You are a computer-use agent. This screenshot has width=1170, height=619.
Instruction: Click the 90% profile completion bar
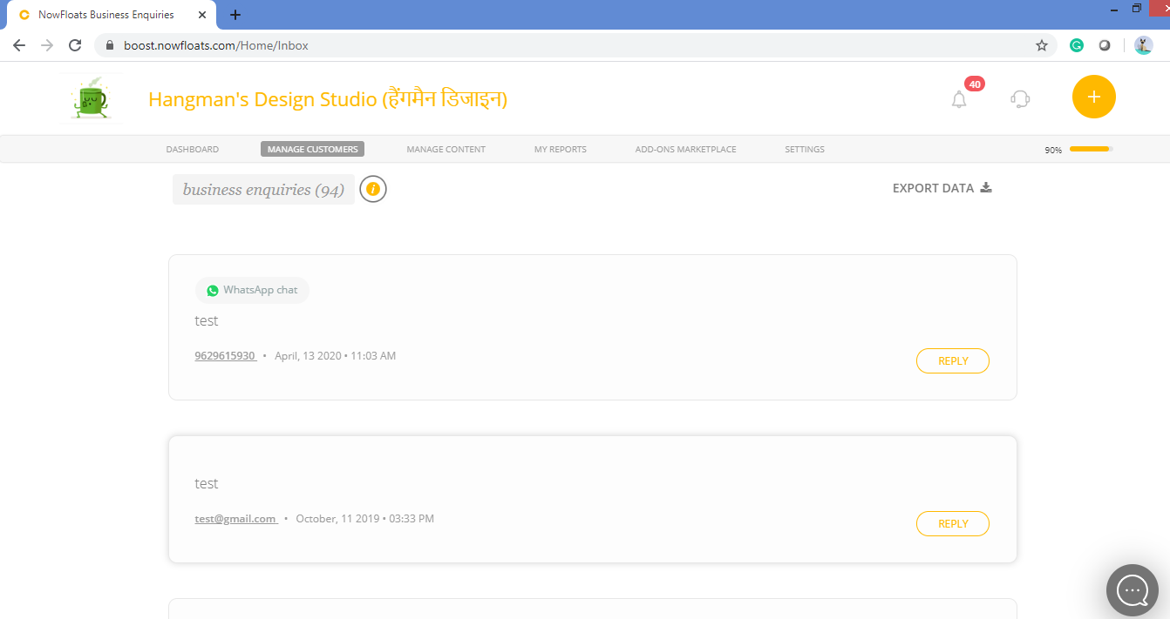[1092, 149]
